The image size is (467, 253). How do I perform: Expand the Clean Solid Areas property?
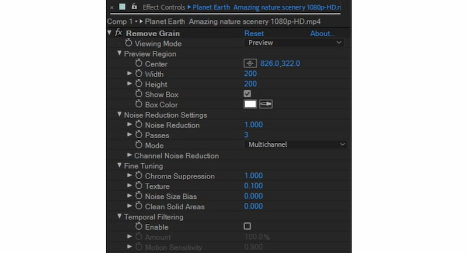(x=130, y=206)
